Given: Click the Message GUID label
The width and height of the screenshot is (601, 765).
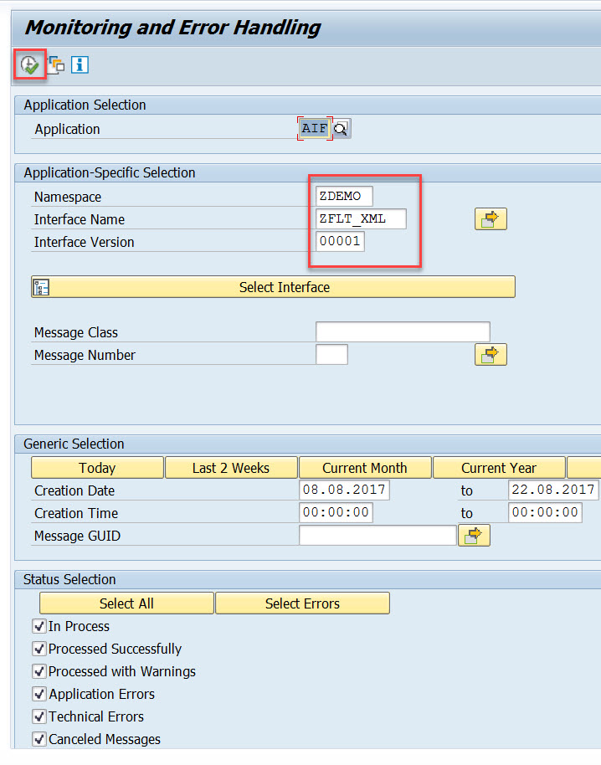Looking at the screenshot, I should tap(77, 537).
